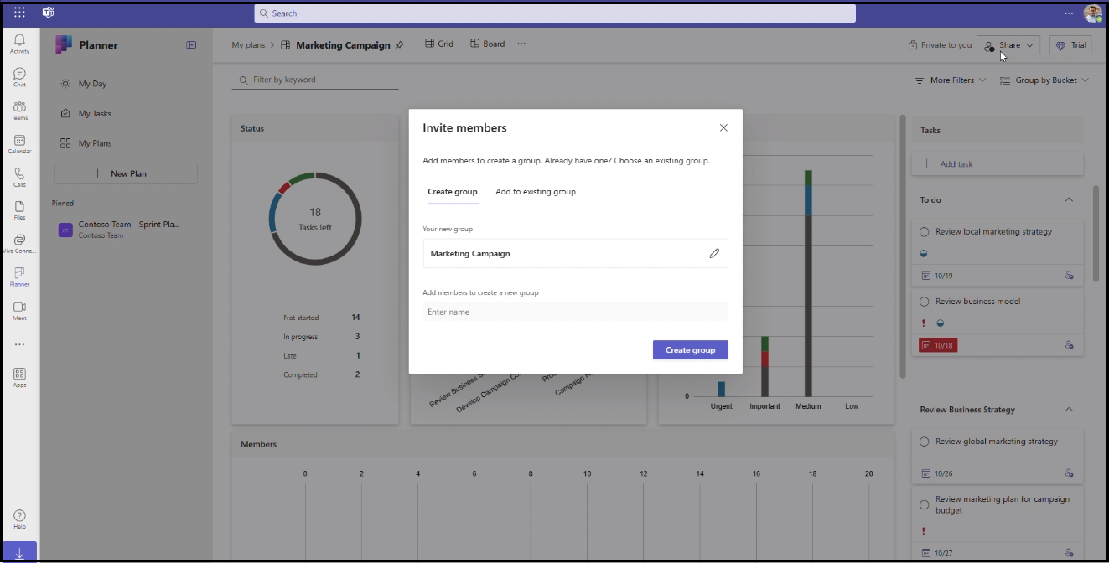Click the pencil icon to rename the group

click(x=714, y=253)
